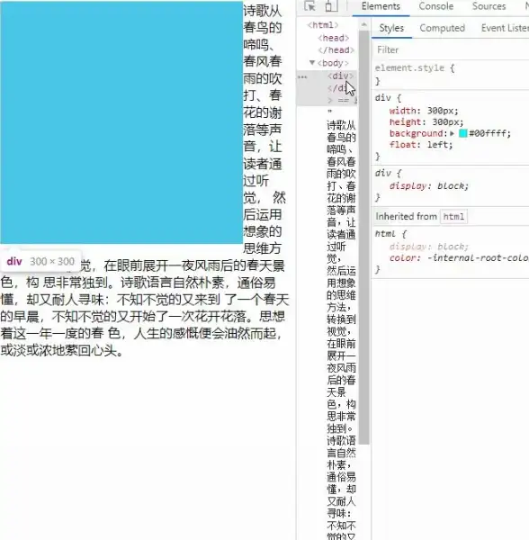This screenshot has width=529, height=540.
Task: Click the html link in Inherited from
Action: point(453,217)
